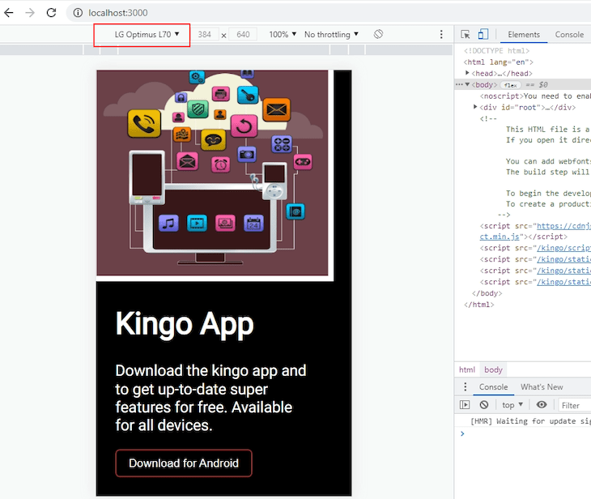Expand the div id root node
Image resolution: width=591 pixels, height=499 pixels.
[x=475, y=107]
